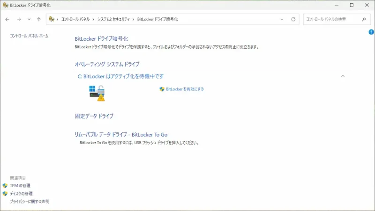Click the コントロール パネルの検索 search box
375x211 pixels.
[x=330, y=19]
